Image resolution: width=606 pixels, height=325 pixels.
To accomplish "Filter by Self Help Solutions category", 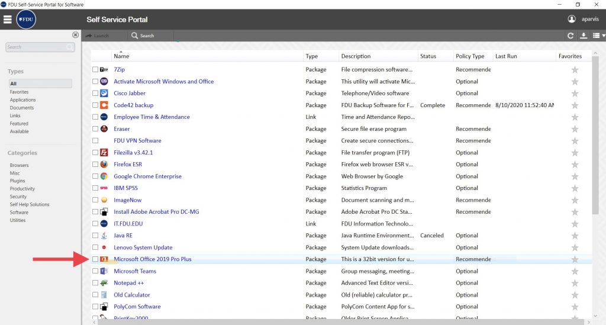I will tap(30, 204).
